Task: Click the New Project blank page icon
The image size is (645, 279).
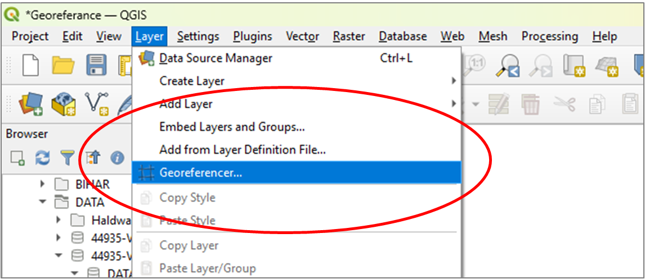Action: (30, 65)
